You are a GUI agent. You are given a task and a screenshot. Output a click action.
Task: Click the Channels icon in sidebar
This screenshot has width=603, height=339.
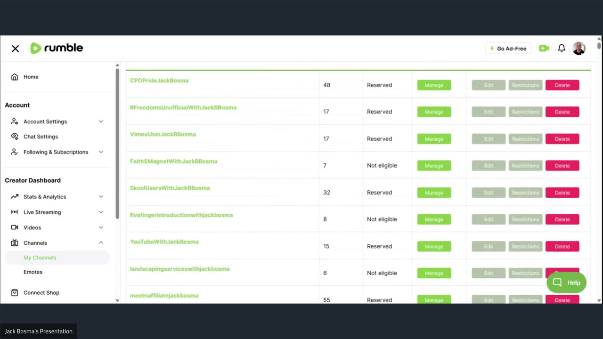[15, 243]
